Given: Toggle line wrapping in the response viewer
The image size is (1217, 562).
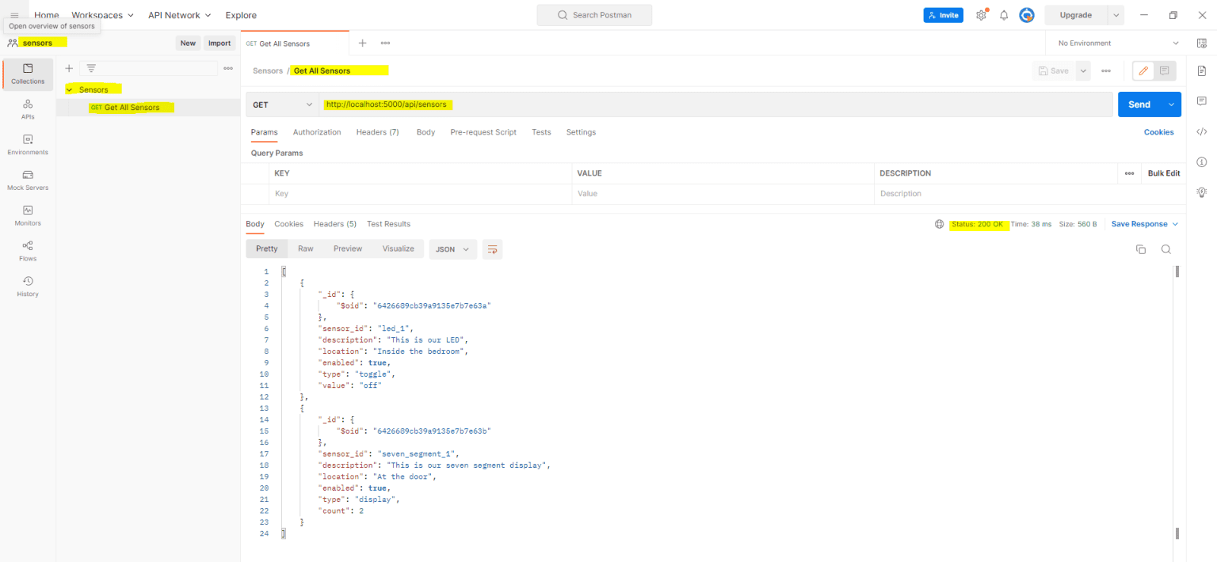Looking at the screenshot, I should (492, 249).
